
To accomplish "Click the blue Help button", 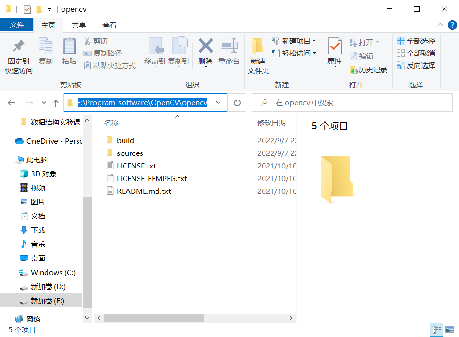I will [452, 25].
